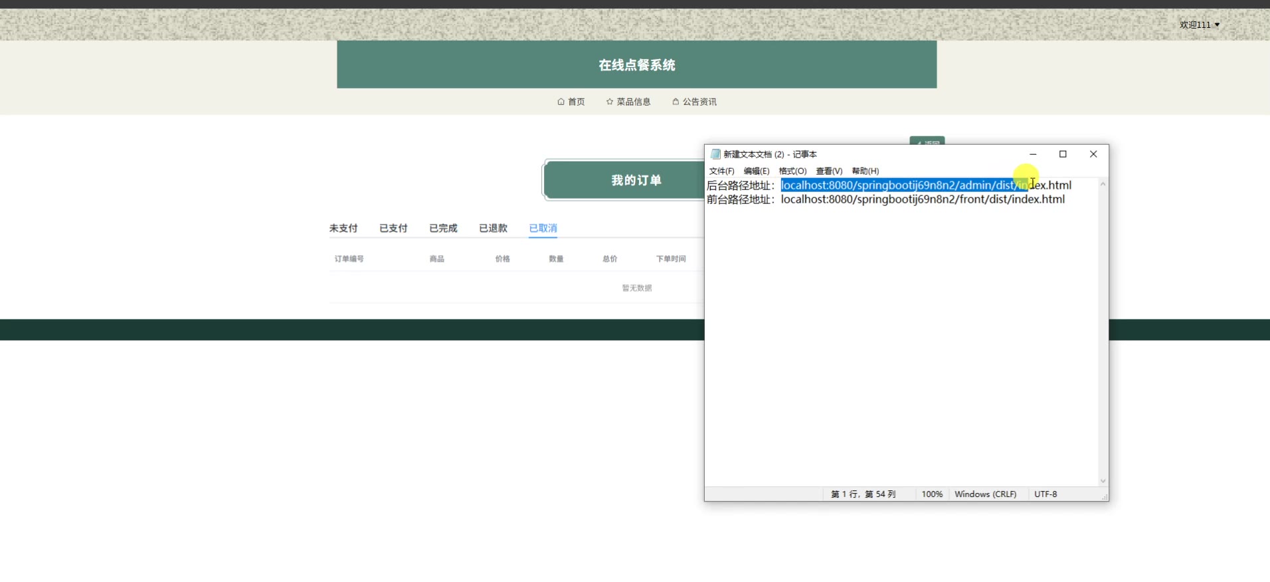The image size is (1270, 582).
Task: Click the icon beside 公告资讯
Action: pyautogui.click(x=676, y=102)
